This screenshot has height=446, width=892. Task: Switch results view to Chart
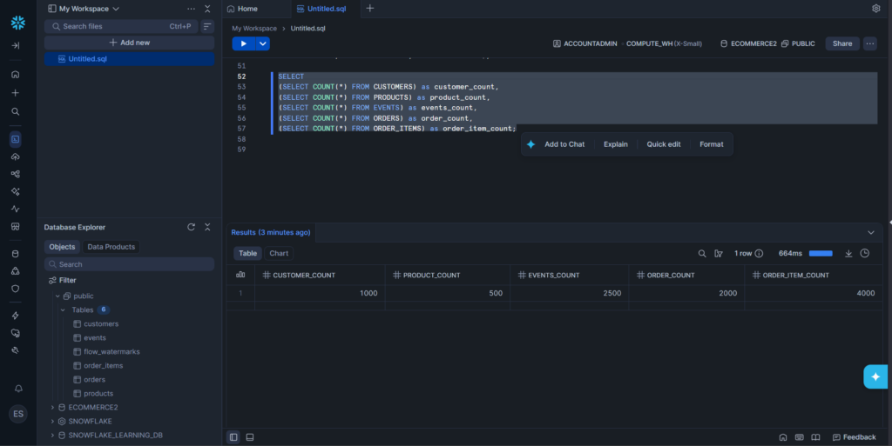[279, 254]
